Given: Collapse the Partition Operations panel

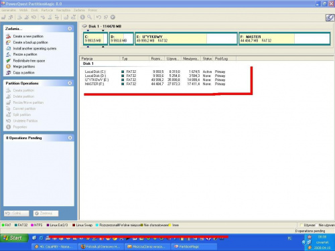Looking at the screenshot, I should tap(70, 83).
